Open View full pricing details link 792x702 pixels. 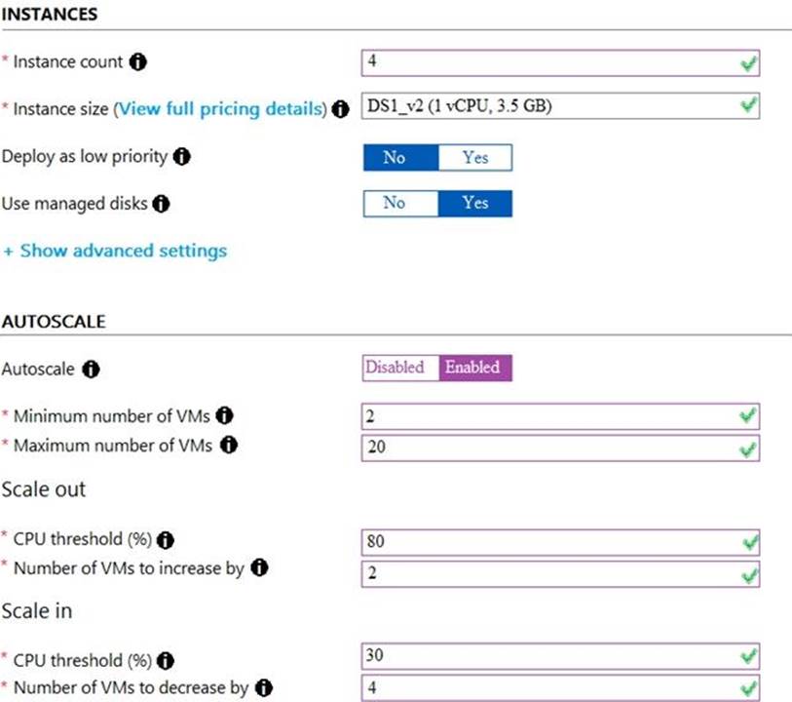pyautogui.click(x=221, y=109)
